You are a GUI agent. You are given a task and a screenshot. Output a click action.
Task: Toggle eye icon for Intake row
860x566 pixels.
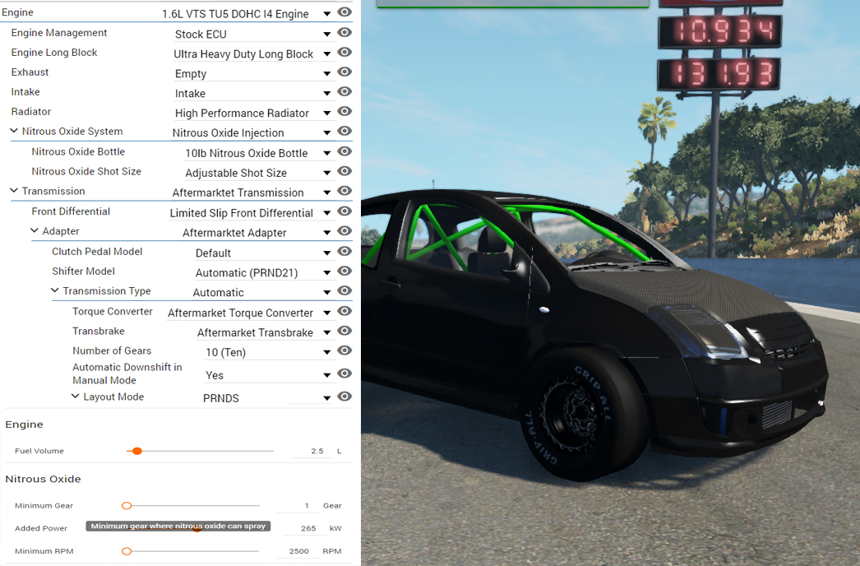pos(344,91)
